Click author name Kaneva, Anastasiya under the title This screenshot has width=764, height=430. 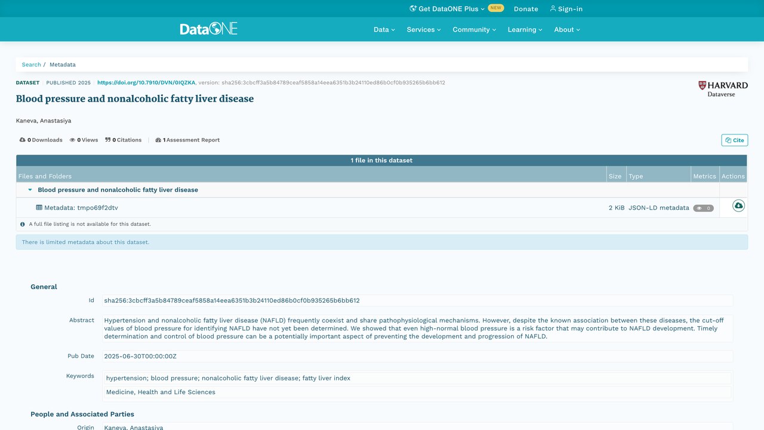point(44,121)
